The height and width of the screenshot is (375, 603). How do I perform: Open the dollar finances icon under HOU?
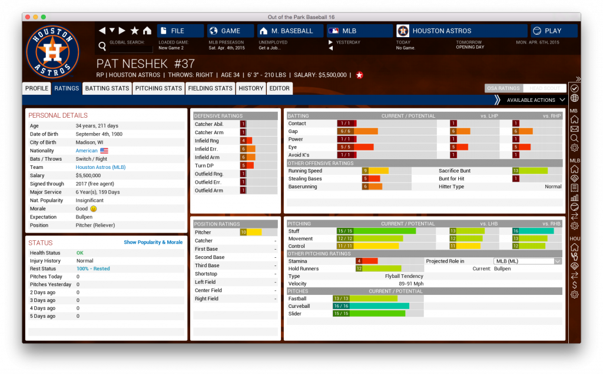point(575,285)
